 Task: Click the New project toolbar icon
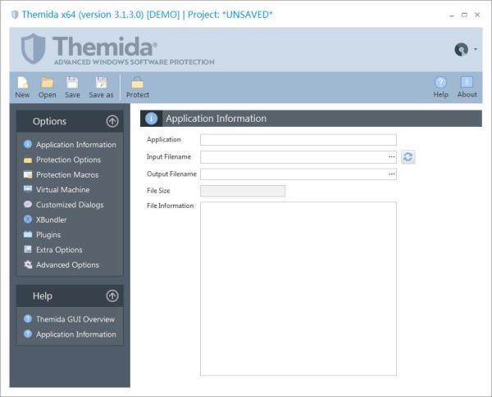23,83
